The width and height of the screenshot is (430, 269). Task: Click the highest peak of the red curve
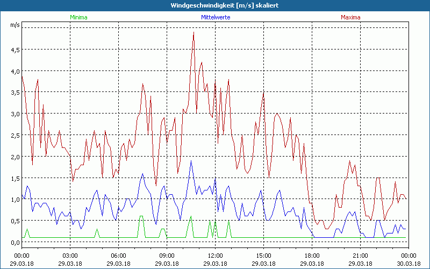193,32
